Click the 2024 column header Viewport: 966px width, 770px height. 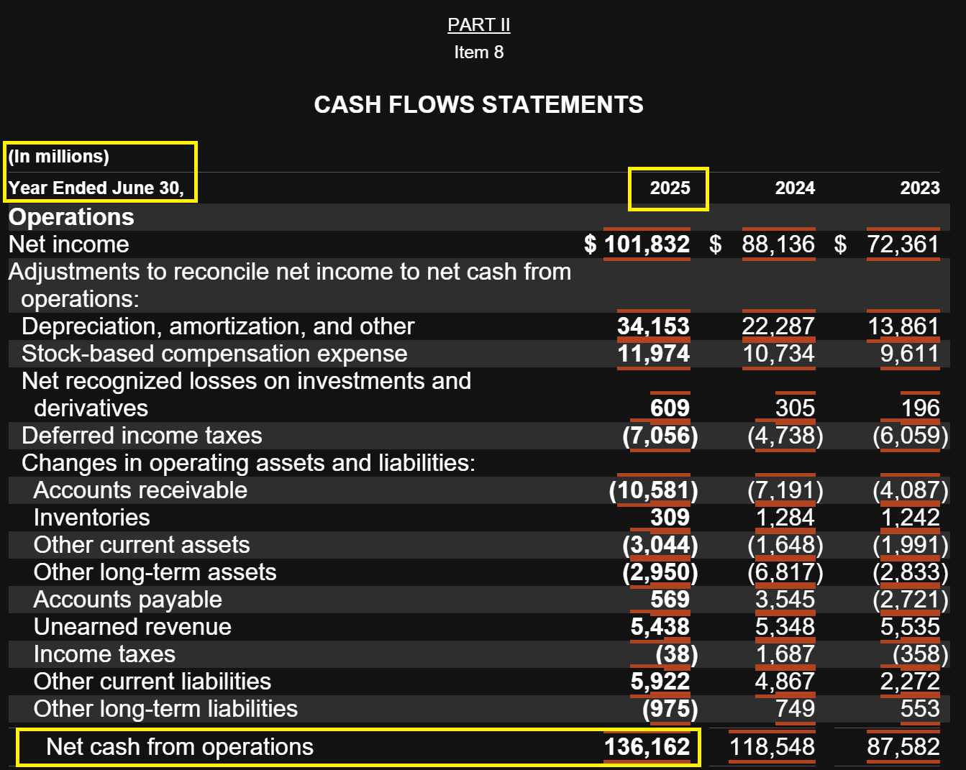[x=795, y=188]
